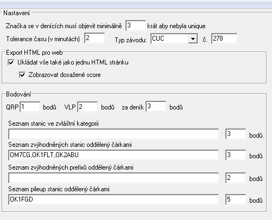Image resolution: width=272 pixels, height=220 pixels.
Task: Click the field containing OM7CG,OK1FLT,OK2ABU
Action: click(x=113, y=155)
